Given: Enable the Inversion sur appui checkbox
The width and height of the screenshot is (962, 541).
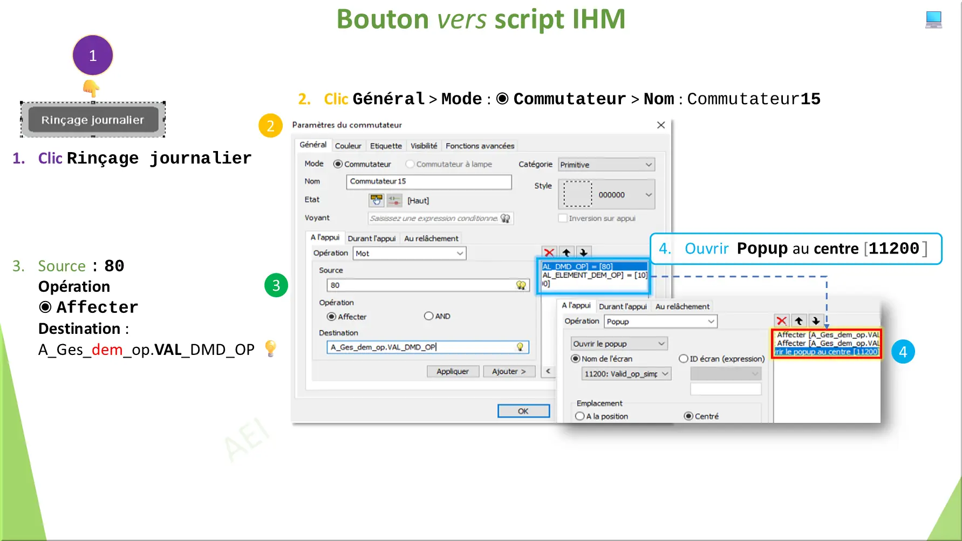Looking at the screenshot, I should [563, 218].
